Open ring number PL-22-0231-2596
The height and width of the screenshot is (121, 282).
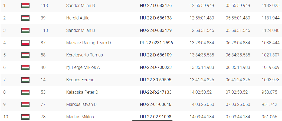tap(156, 43)
